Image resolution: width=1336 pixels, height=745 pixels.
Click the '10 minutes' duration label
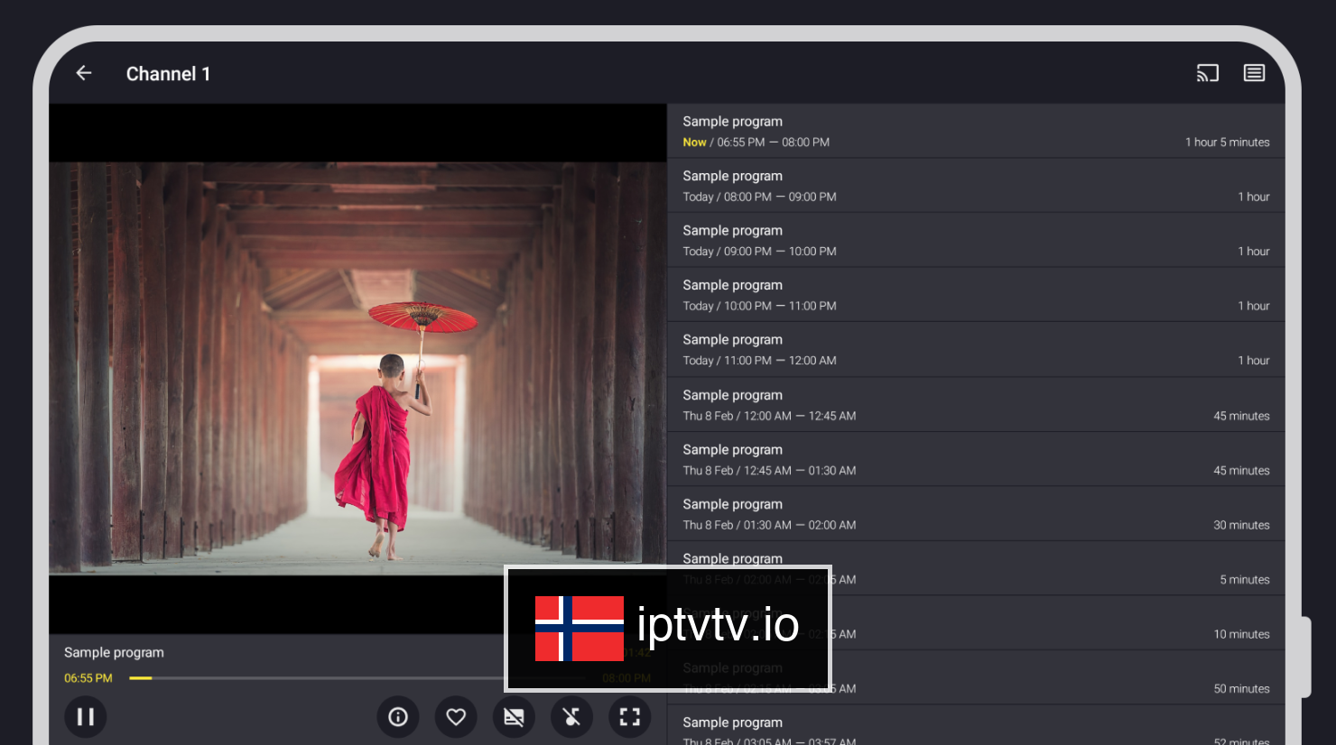[1241, 634]
